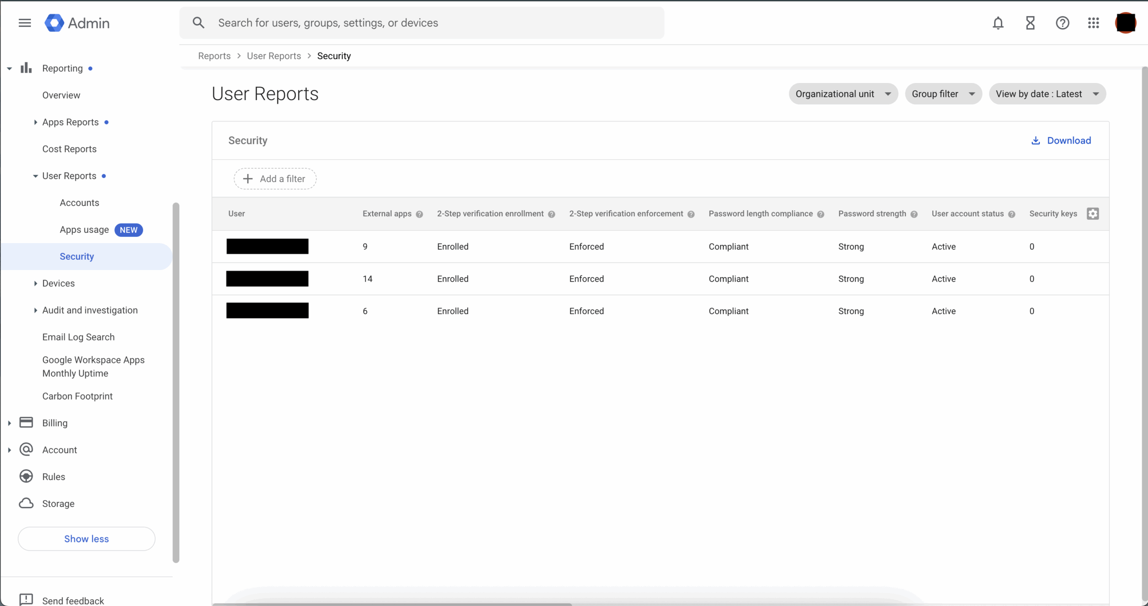Open the Apps usage report
Image resolution: width=1148 pixels, height=606 pixels.
[x=84, y=230]
